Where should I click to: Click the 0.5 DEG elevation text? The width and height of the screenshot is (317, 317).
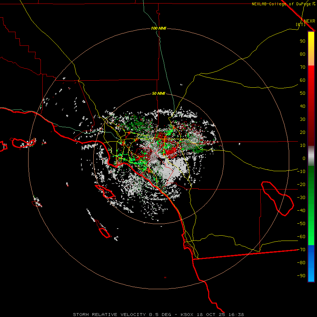(x=160, y=315)
